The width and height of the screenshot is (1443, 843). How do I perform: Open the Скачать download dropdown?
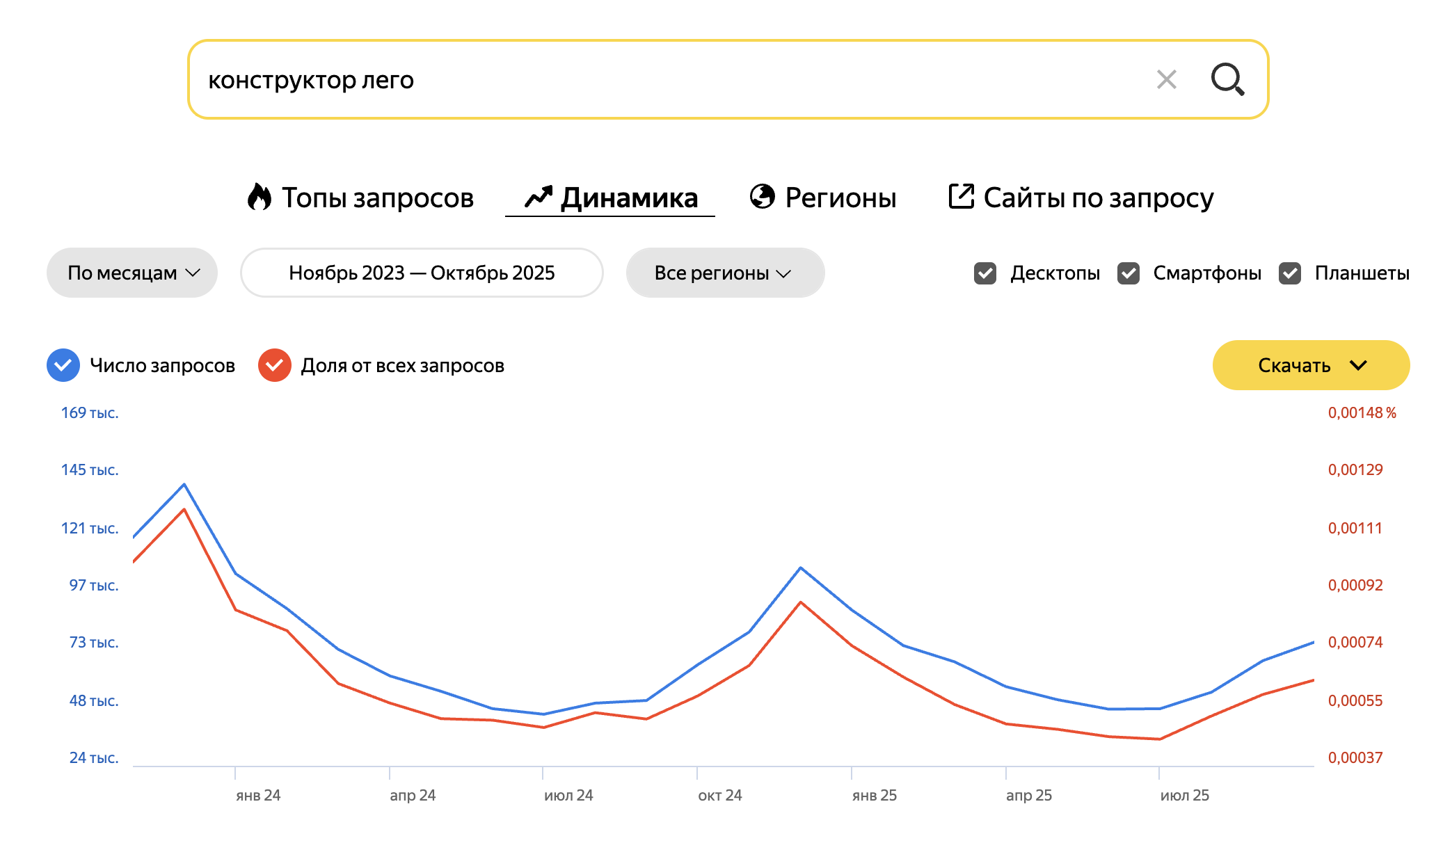tap(1311, 365)
